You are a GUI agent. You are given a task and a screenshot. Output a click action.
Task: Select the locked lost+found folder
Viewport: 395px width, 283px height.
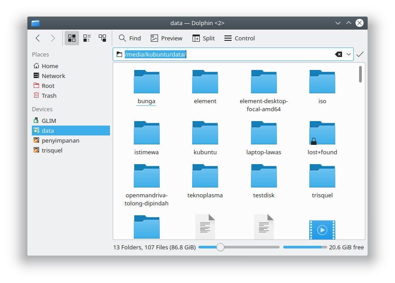click(322, 138)
